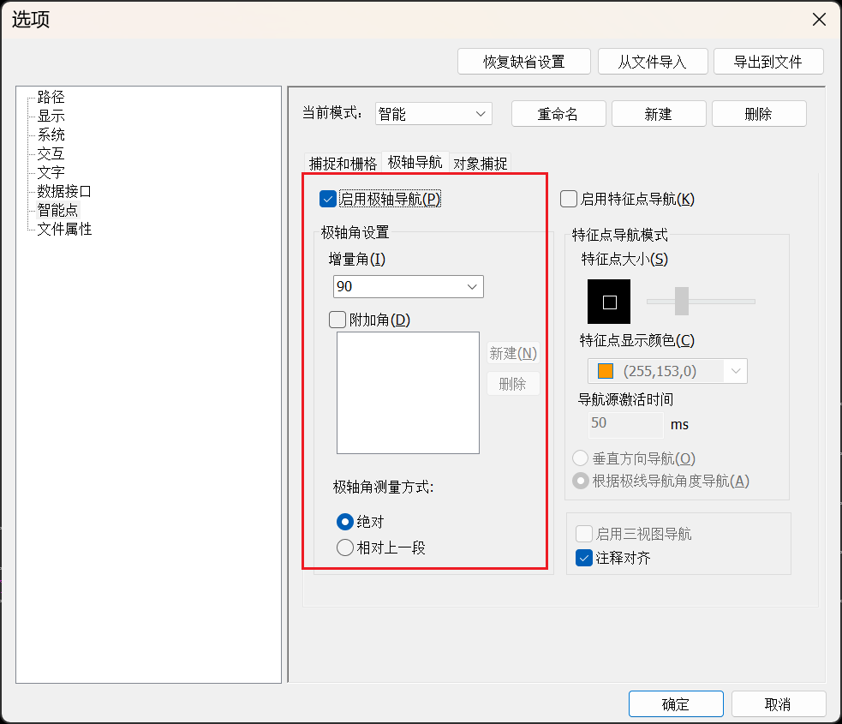The image size is (842, 724).
Task: Select the 根据极线导航角度导航(A) radio button
Action: tap(581, 481)
